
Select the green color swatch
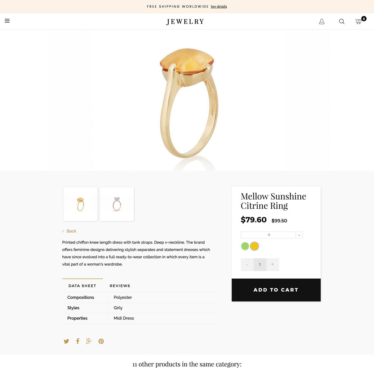[x=245, y=246]
